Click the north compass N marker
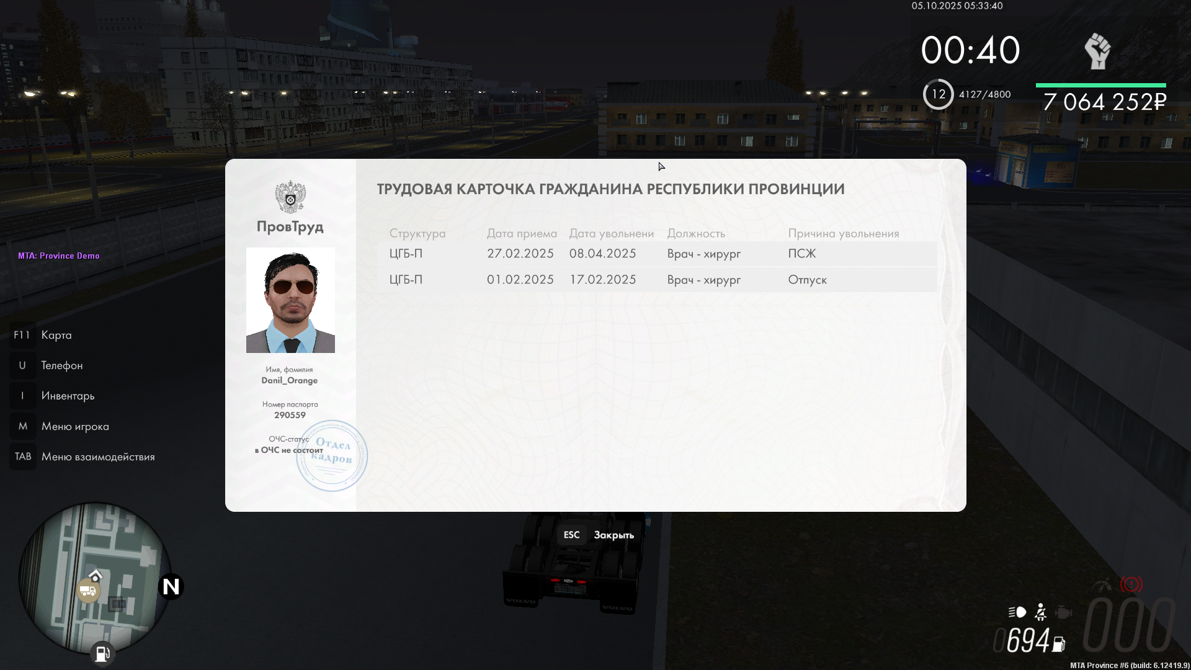 (x=171, y=586)
